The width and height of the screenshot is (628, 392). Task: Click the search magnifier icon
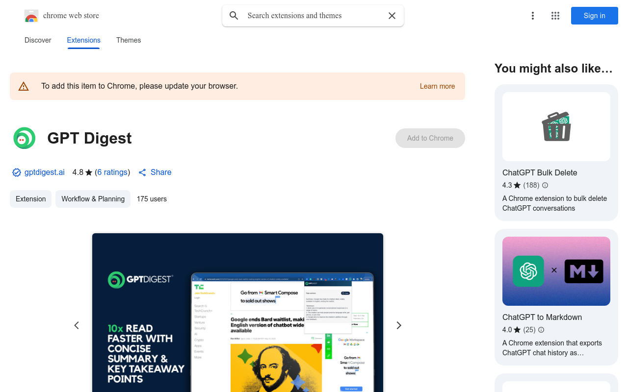tap(234, 16)
